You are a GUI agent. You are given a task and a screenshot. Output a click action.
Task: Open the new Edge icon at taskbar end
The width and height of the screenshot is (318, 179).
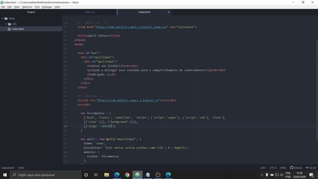(168, 175)
